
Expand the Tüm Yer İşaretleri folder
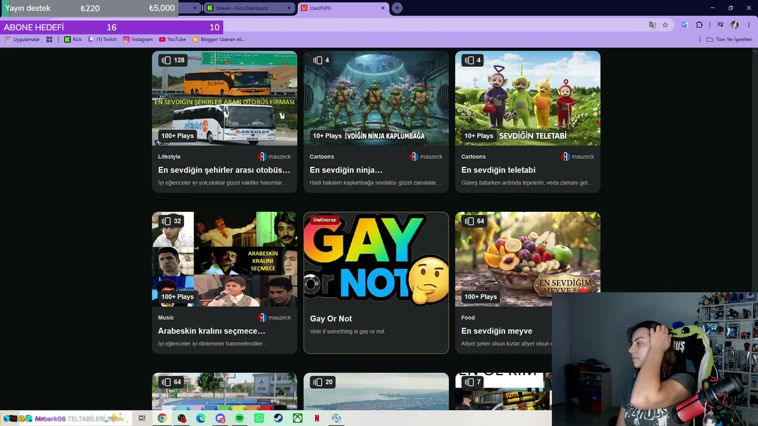[730, 40]
